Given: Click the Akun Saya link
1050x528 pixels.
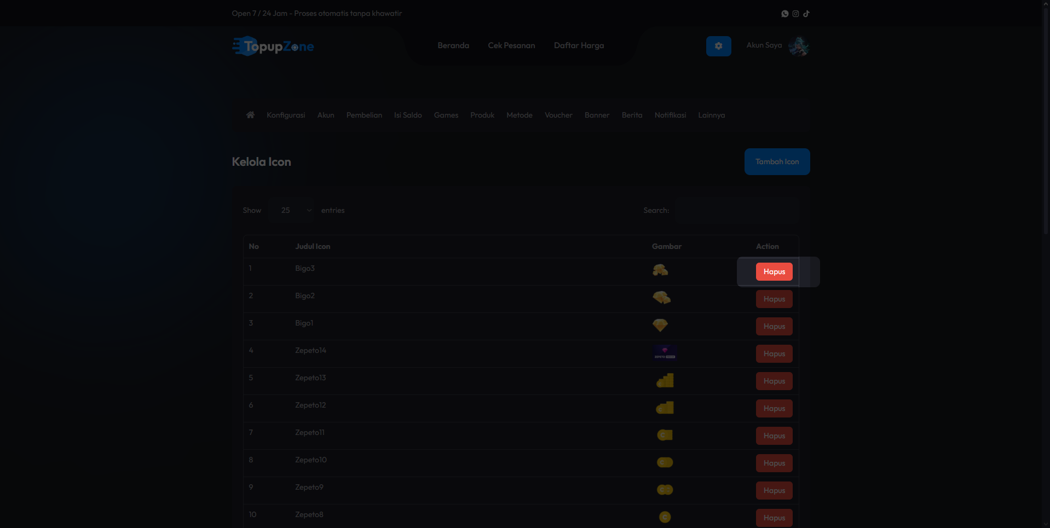Looking at the screenshot, I should [x=764, y=45].
